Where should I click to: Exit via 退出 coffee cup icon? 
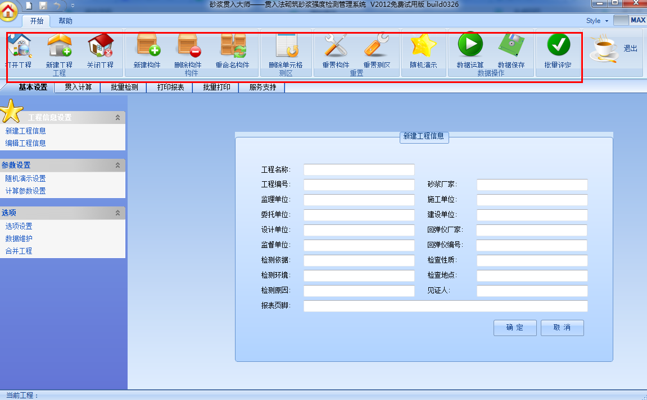[614, 49]
